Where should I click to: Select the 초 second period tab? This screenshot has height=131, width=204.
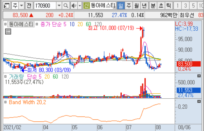coord(161,6)
